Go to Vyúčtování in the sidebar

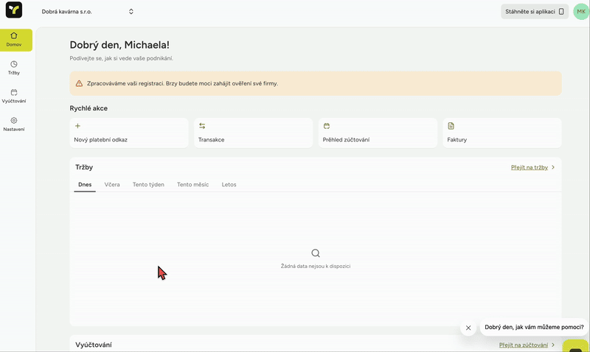pos(14,96)
